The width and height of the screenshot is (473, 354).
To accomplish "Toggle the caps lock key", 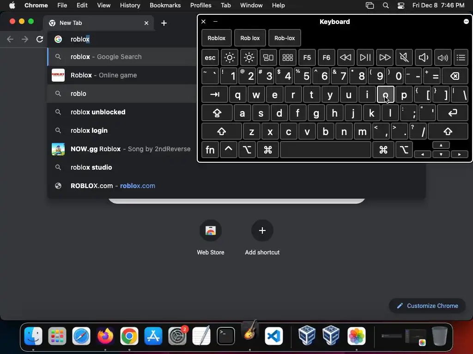I will (x=217, y=113).
